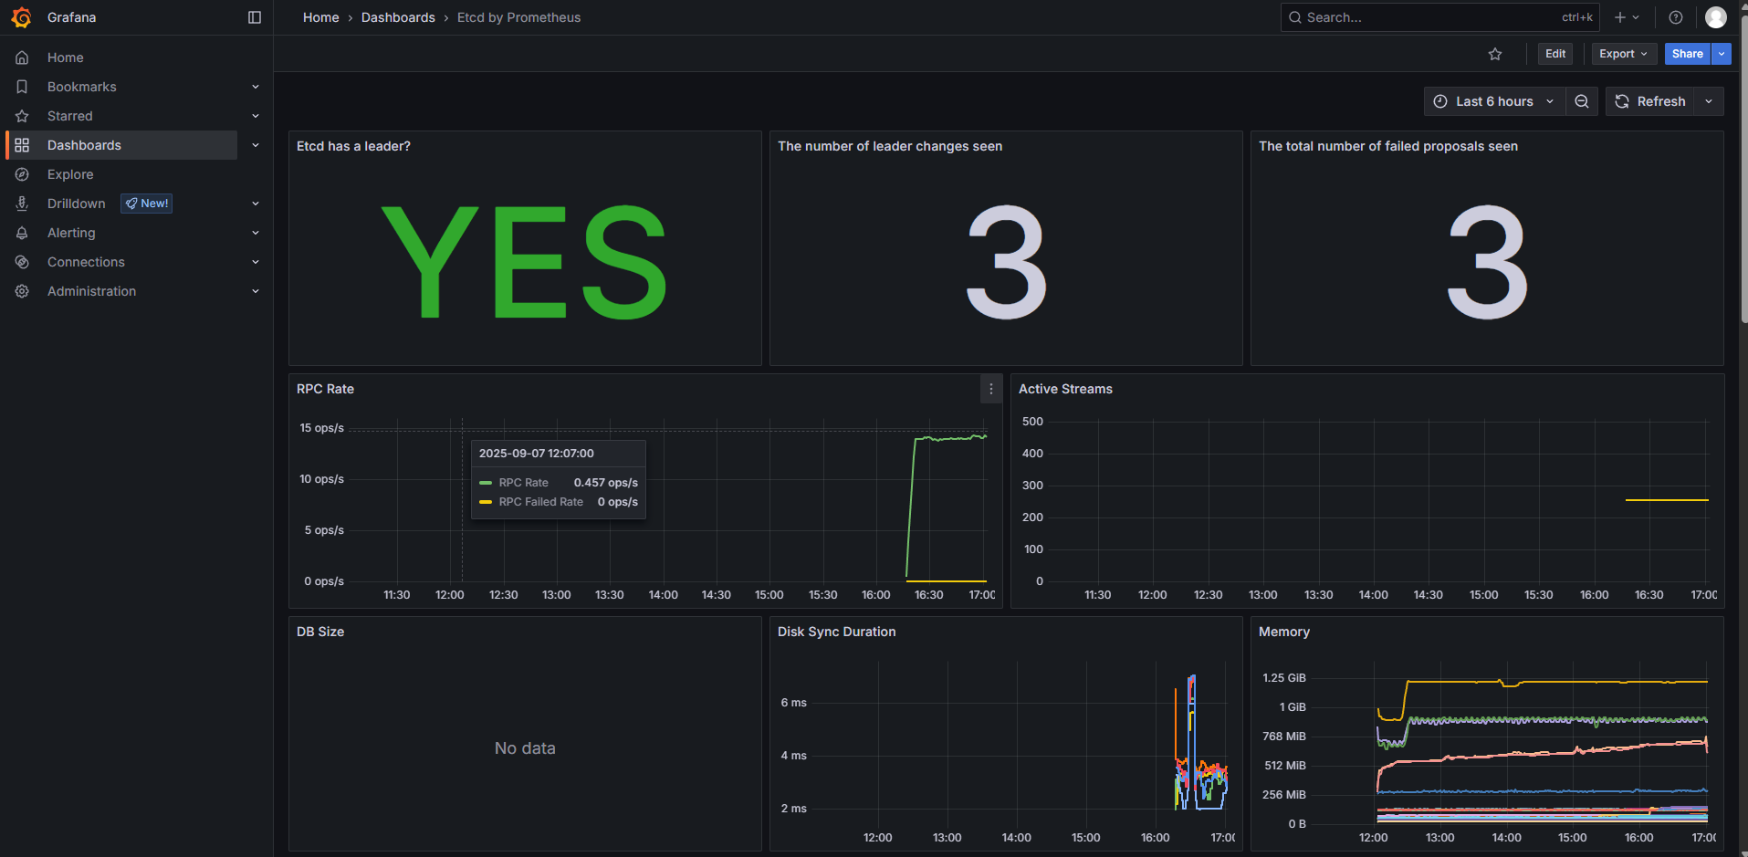The image size is (1748, 857).
Task: Click the Home icon in the sidebar
Action: coord(22,57)
